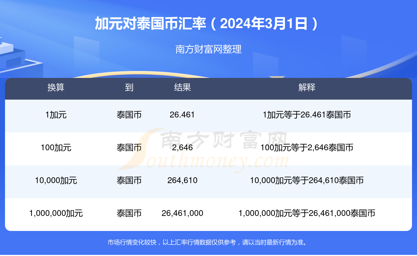Click the result value 26.461
This screenshot has width=417, height=256.
(x=182, y=115)
